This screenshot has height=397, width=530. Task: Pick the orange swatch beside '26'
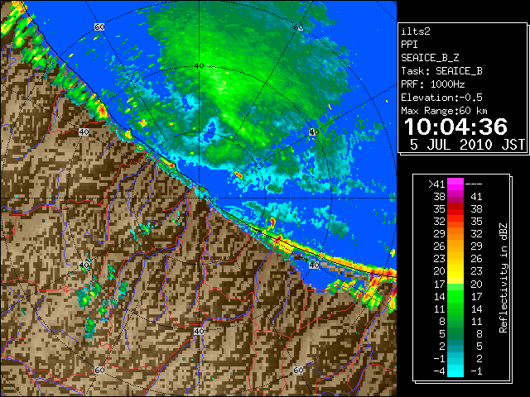pyautogui.click(x=455, y=246)
